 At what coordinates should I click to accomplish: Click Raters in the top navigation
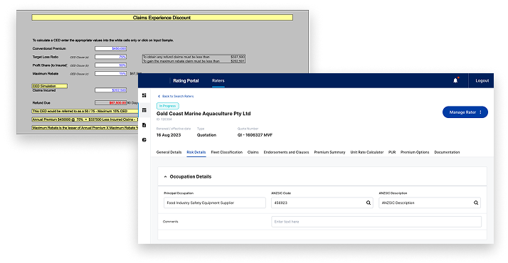218,80
